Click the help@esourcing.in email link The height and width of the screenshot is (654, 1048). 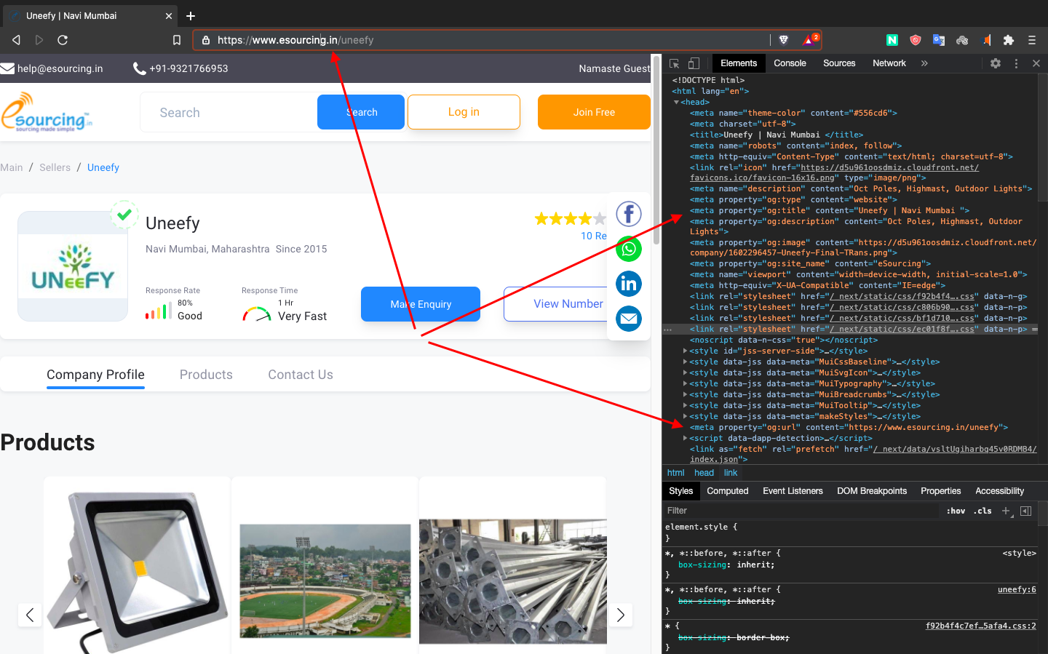click(x=52, y=68)
